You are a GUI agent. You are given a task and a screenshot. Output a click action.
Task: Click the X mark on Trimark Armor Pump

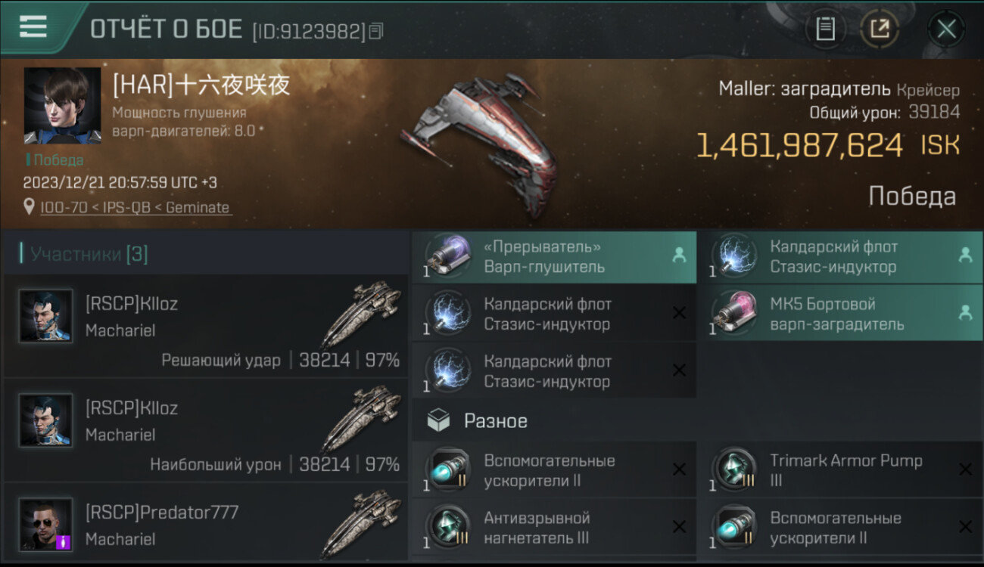tap(965, 469)
